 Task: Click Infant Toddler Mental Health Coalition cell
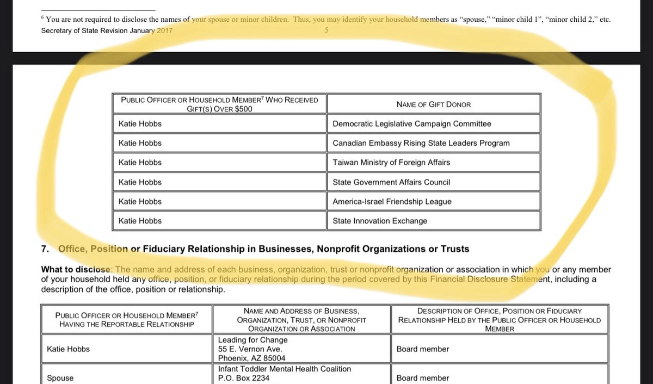tap(301, 373)
